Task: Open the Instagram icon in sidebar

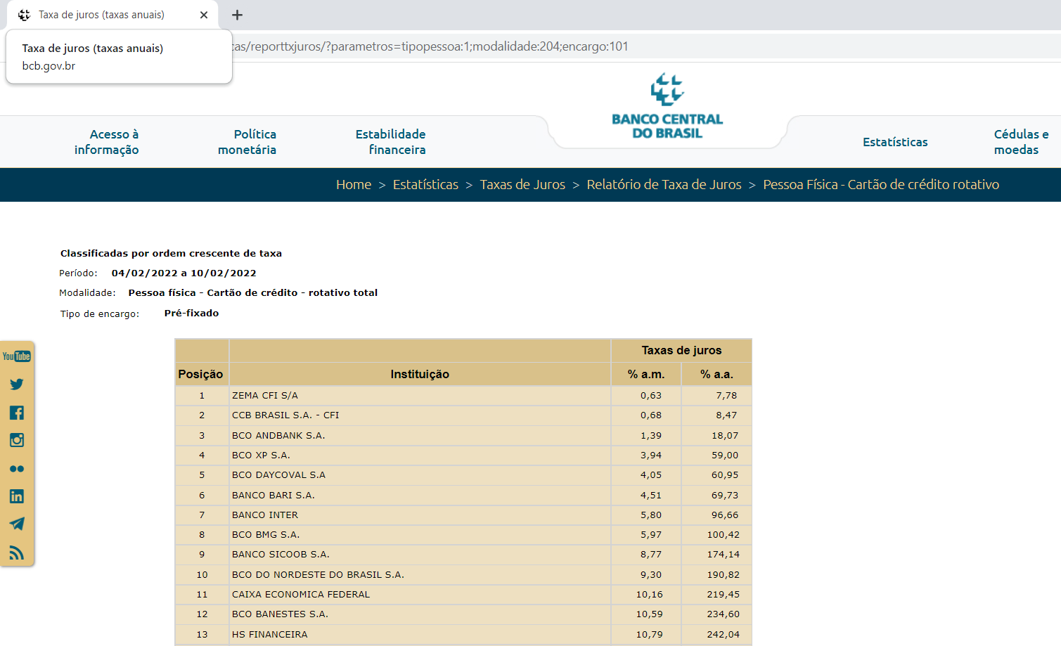Action: 16,440
